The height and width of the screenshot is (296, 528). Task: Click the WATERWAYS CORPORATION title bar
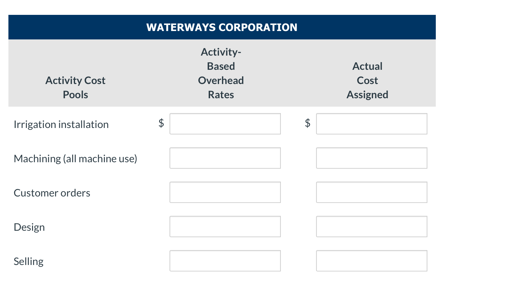[x=222, y=27]
